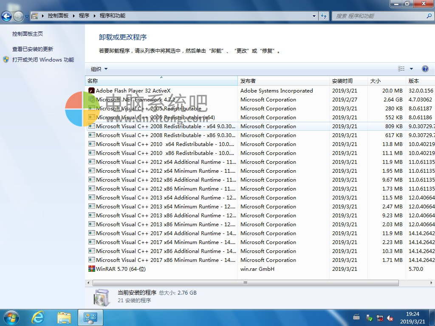Select 控制面板 breadcrumb in address bar
Screen dimensions: 435x326
(x=58, y=16)
